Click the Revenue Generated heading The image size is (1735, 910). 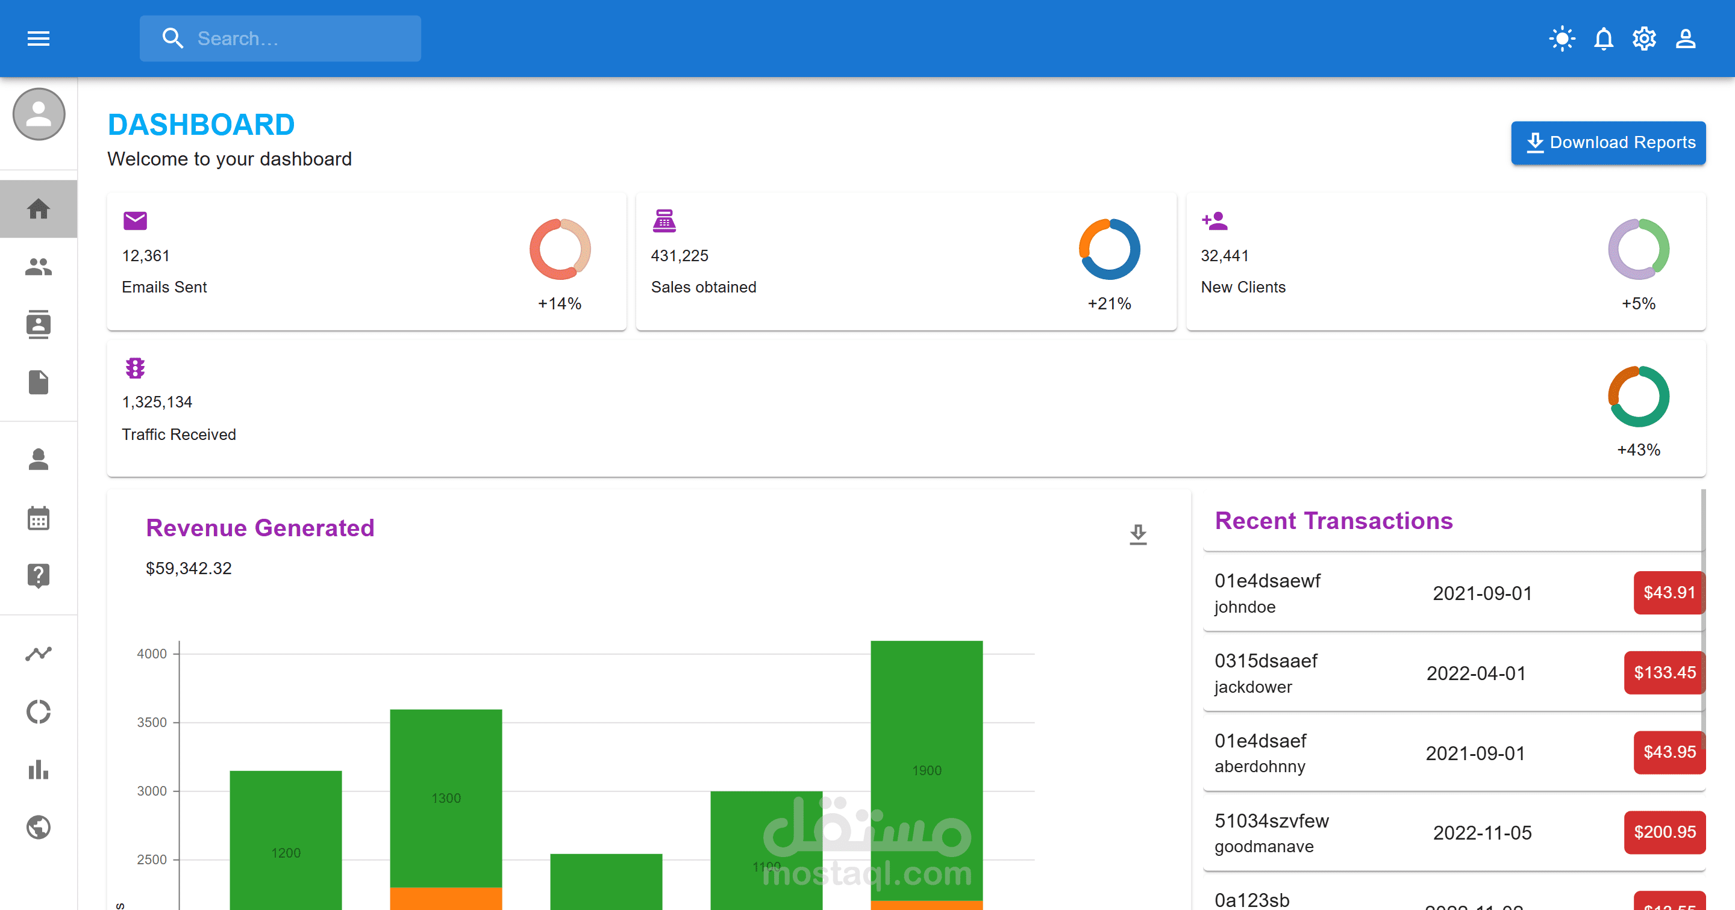(x=260, y=528)
